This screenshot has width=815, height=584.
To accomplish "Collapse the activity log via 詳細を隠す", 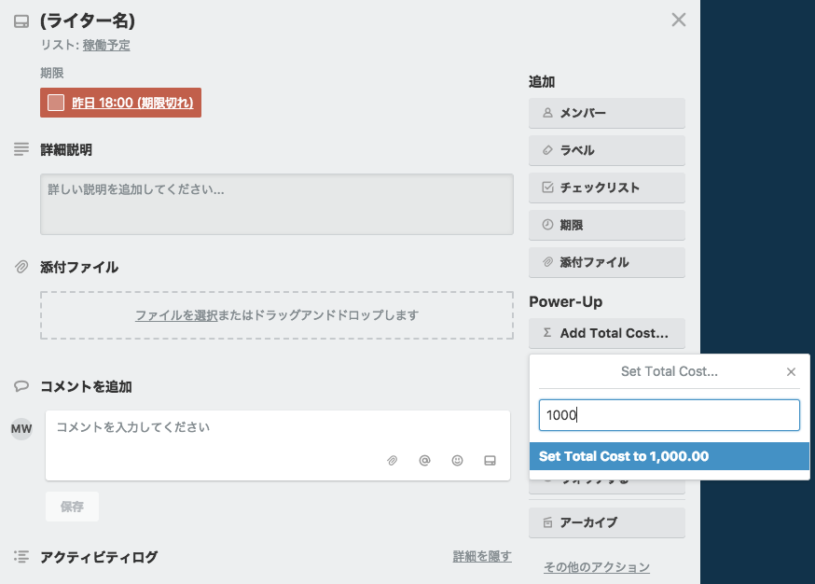I will click(480, 556).
